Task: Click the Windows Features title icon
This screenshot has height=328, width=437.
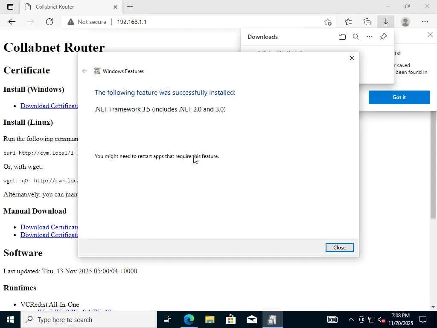Action: (x=97, y=71)
